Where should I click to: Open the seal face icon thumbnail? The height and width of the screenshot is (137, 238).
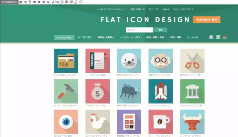click(x=129, y=61)
